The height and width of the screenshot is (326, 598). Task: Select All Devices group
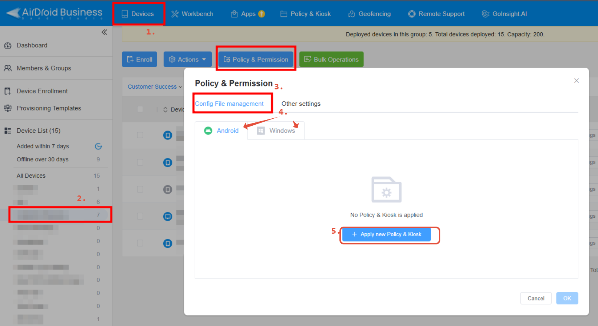point(31,176)
